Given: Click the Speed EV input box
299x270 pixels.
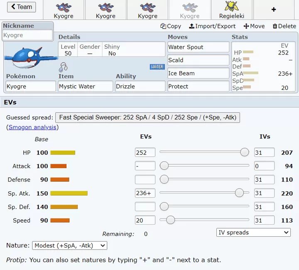Looking at the screenshot, I should (145, 220).
